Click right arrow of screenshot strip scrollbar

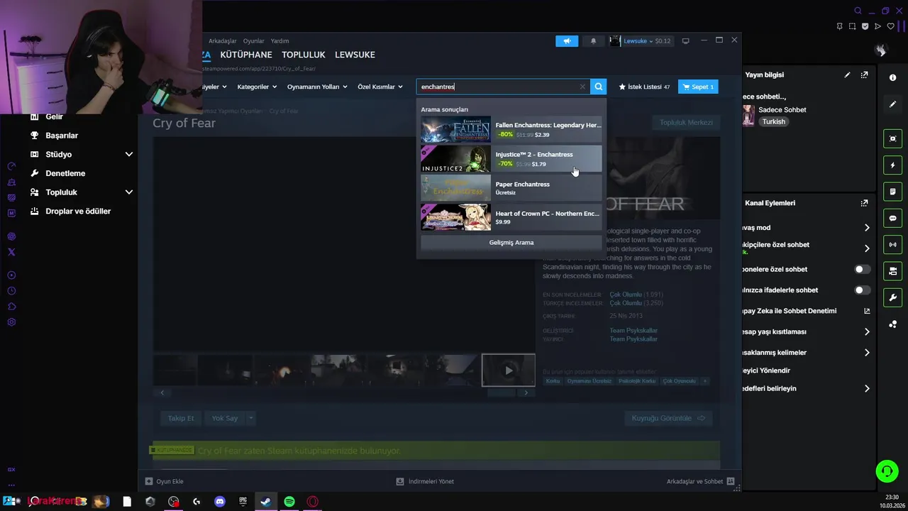(526, 392)
